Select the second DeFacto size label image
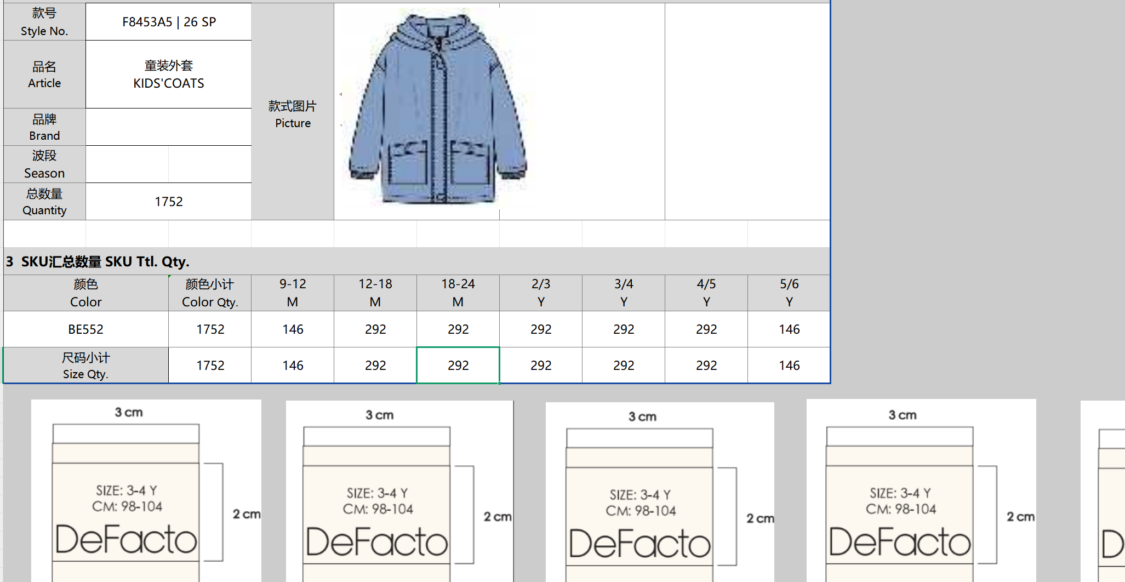The height and width of the screenshot is (582, 1125). [x=399, y=490]
